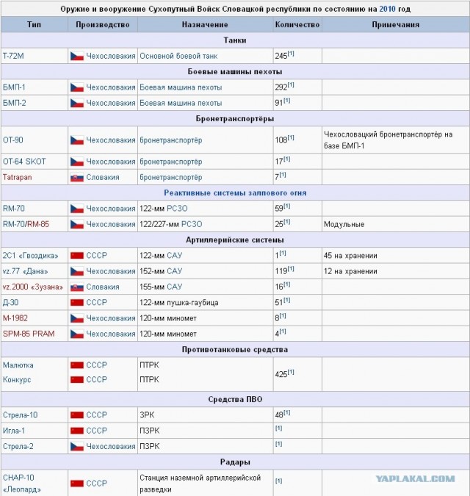470x496 pixels.
Task: Open the 2010 year link in title
Action: 387,9
